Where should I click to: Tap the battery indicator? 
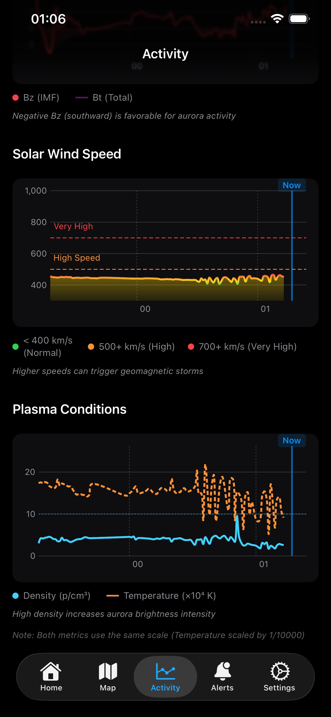coord(299,19)
